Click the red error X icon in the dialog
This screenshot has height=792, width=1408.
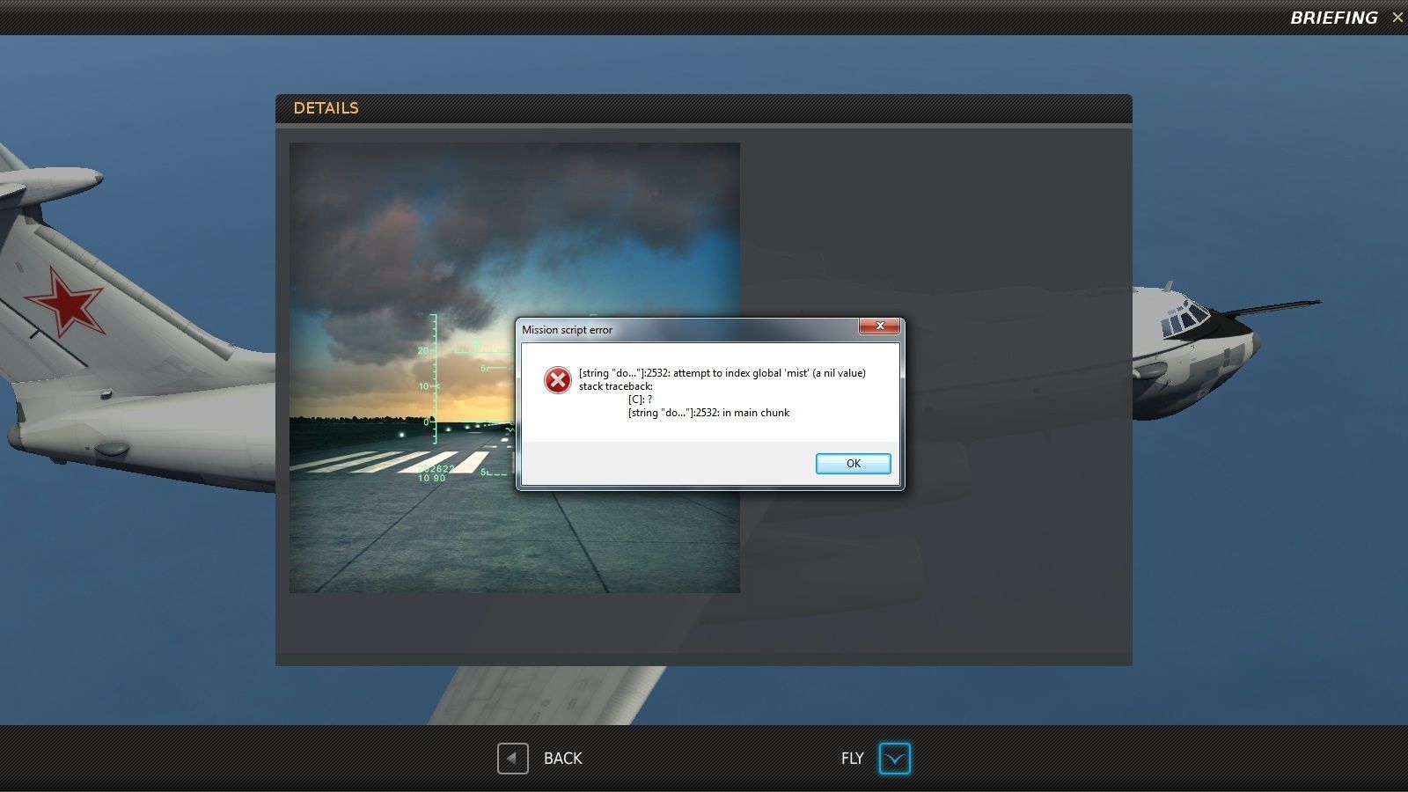point(558,380)
